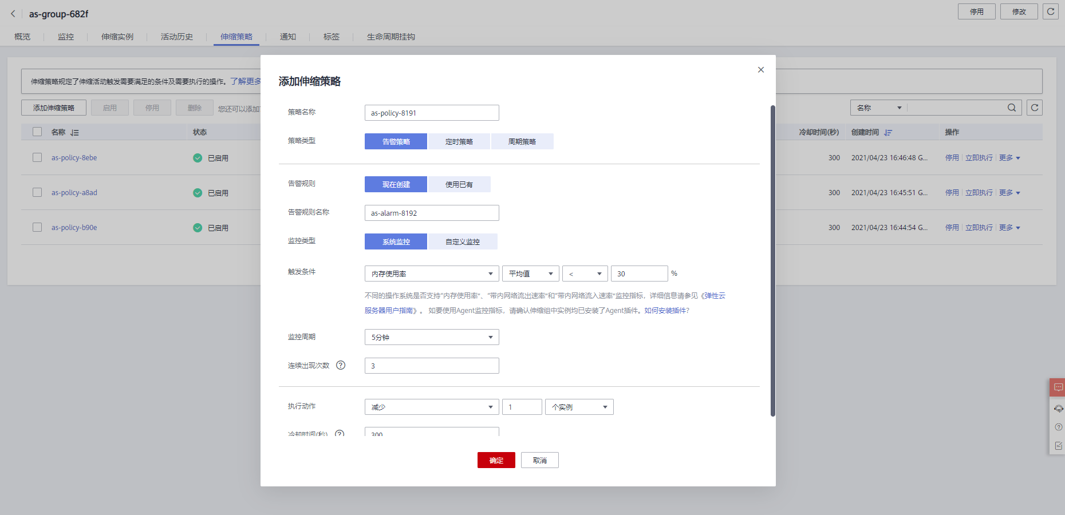Click the instance count field showing 1
The width and height of the screenshot is (1065, 515).
[522, 407]
